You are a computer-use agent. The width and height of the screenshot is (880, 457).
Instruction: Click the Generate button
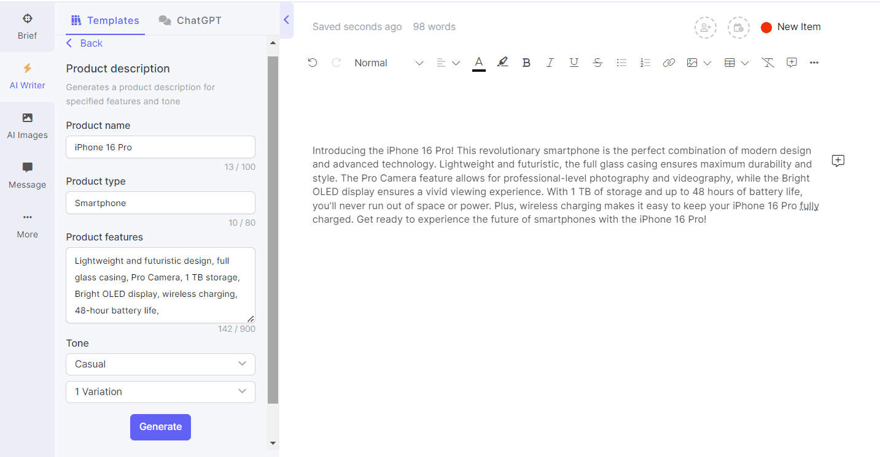pos(160,427)
